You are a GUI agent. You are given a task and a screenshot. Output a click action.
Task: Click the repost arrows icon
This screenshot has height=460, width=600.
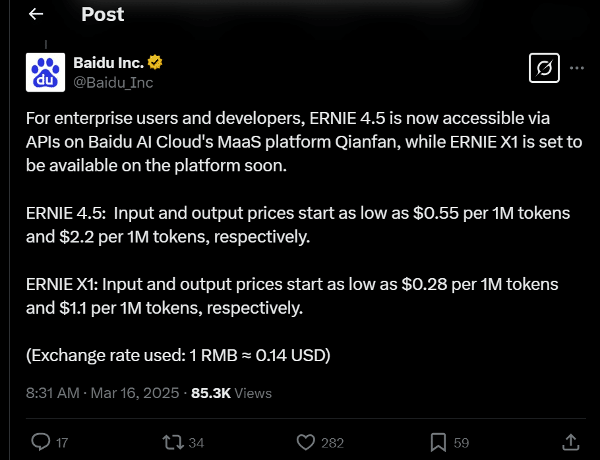coord(173,442)
